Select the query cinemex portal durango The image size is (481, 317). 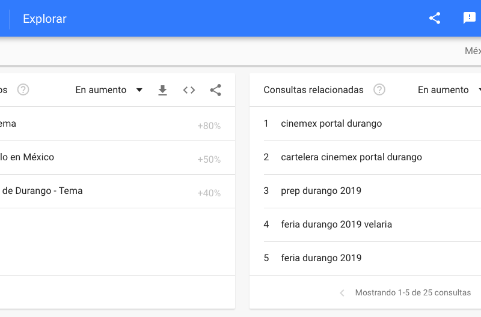(331, 124)
